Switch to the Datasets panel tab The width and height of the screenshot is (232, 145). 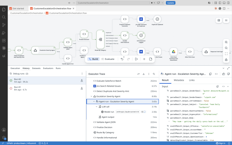click(x=36, y=68)
